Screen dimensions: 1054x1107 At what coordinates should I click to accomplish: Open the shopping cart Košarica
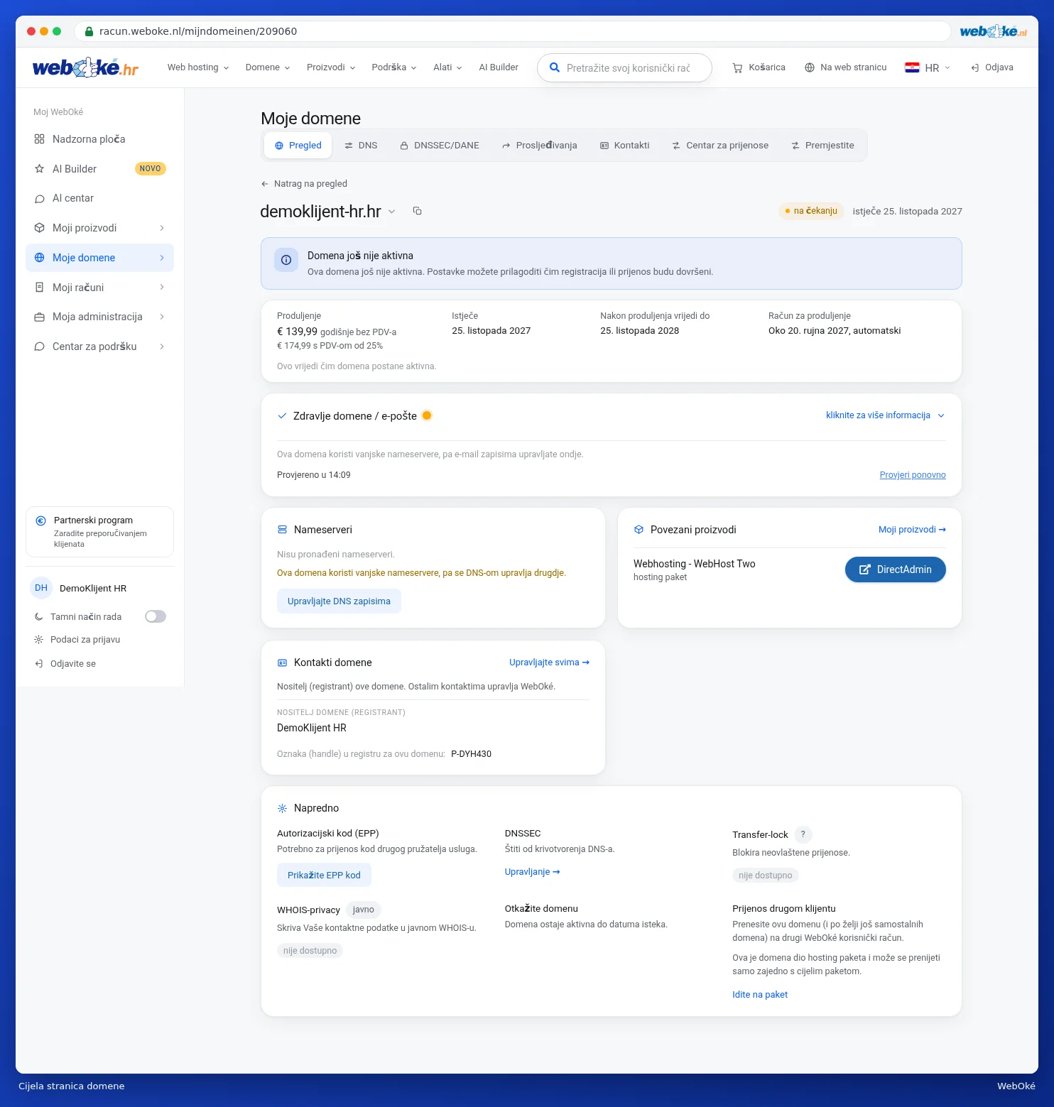[x=759, y=67]
